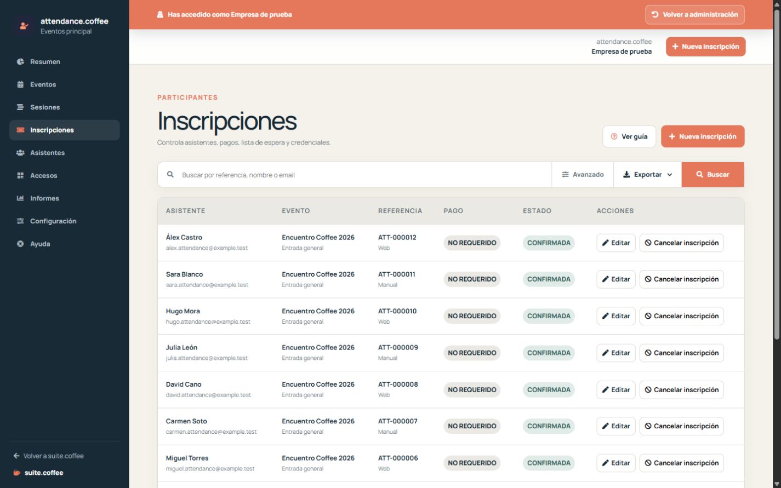Click email sara.attendance@example.test
Image resolution: width=781 pixels, height=488 pixels.
(x=207, y=285)
